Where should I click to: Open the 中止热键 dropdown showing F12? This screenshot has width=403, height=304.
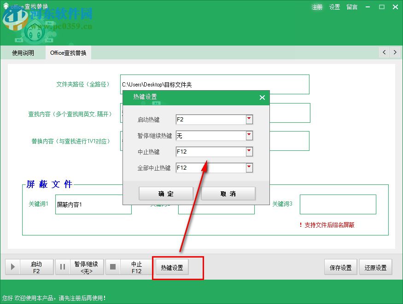pyautogui.click(x=249, y=151)
